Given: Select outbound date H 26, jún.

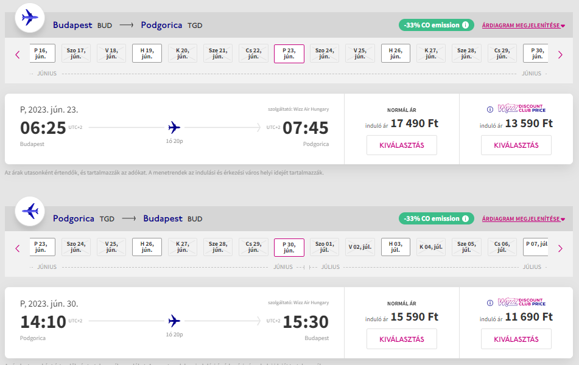Looking at the screenshot, I should click(x=396, y=54).
